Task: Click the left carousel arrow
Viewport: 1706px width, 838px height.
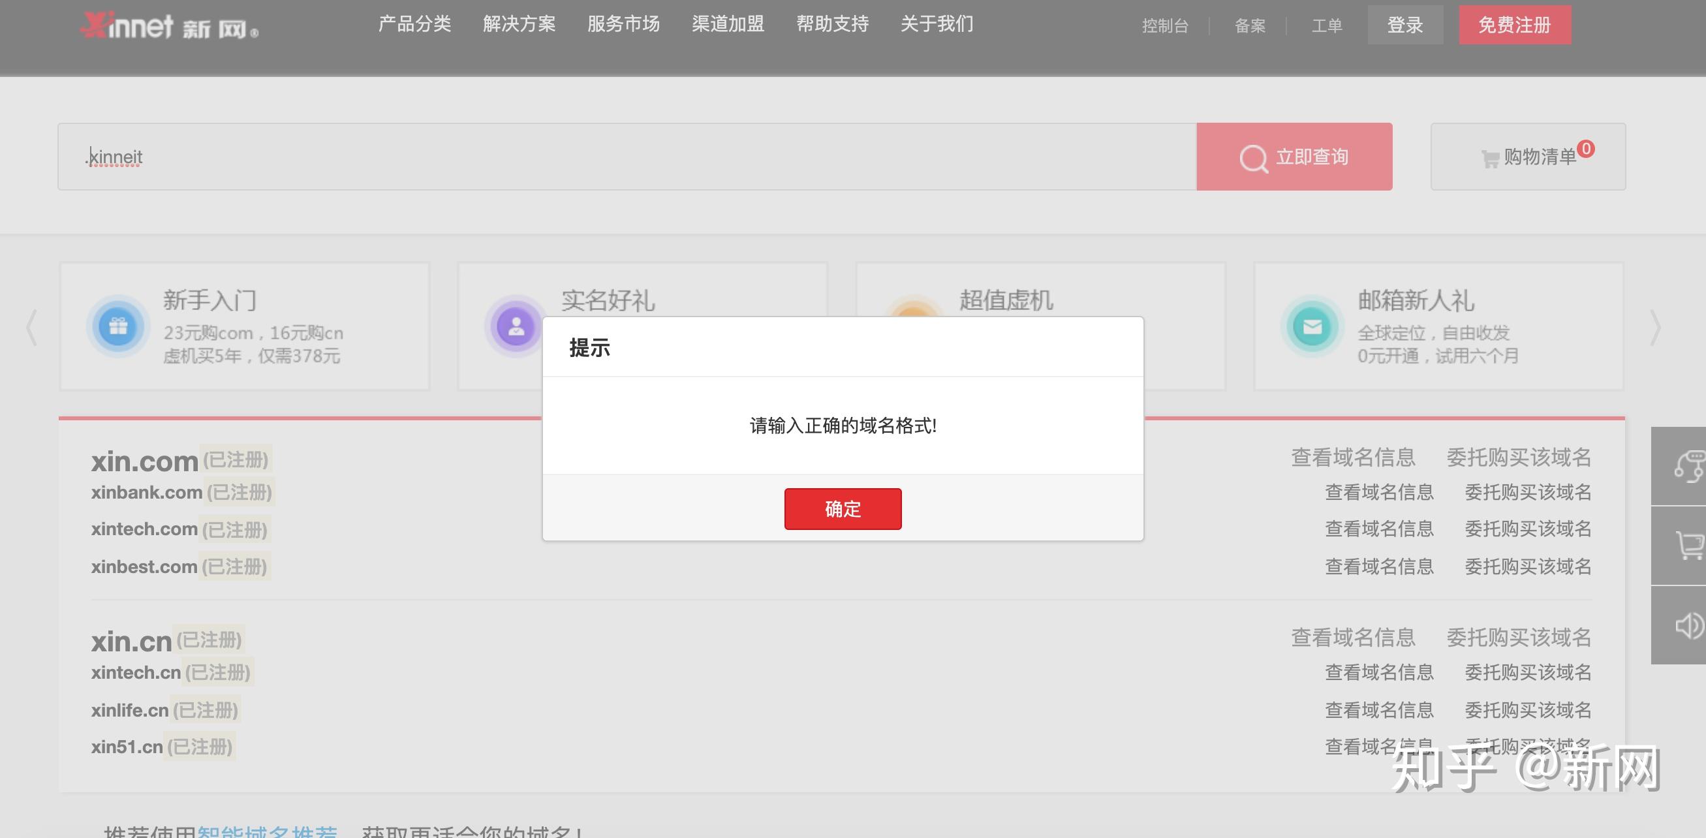Action: point(31,326)
